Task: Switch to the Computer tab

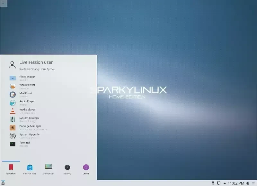Action: 49,169
